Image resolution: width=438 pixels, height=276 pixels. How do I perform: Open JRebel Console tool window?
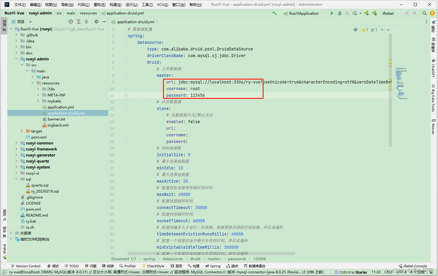413,266
